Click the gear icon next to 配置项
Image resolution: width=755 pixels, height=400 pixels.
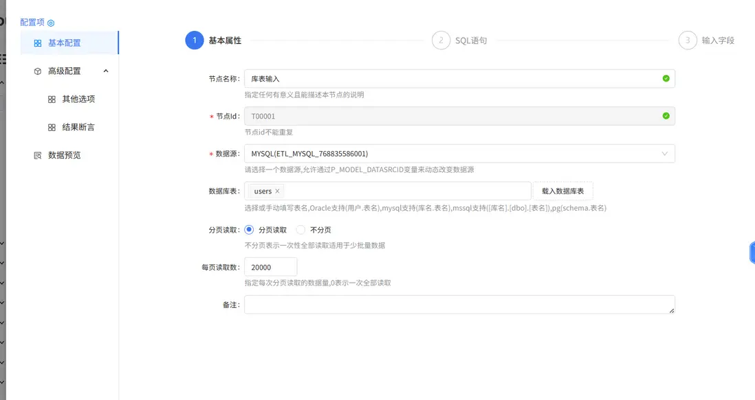tap(49, 22)
